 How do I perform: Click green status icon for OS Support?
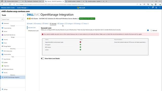80,44
